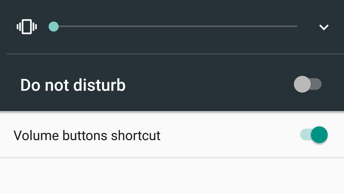
Task: Click the empty area below the shortcut row
Action: (172, 175)
